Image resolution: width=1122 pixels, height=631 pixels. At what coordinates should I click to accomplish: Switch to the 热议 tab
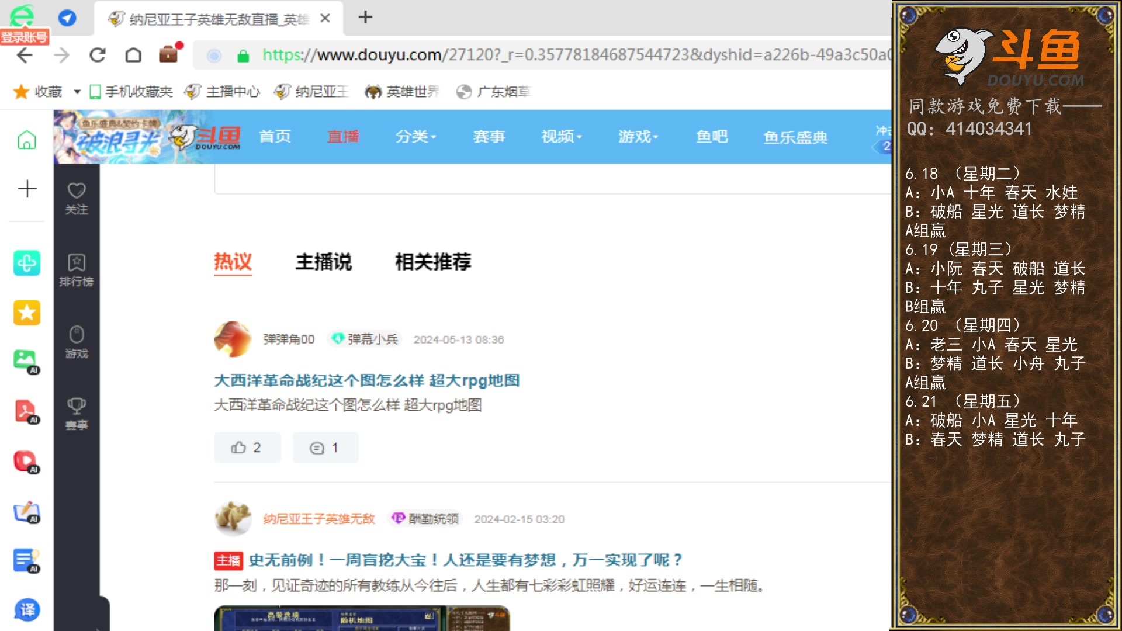[x=233, y=262]
